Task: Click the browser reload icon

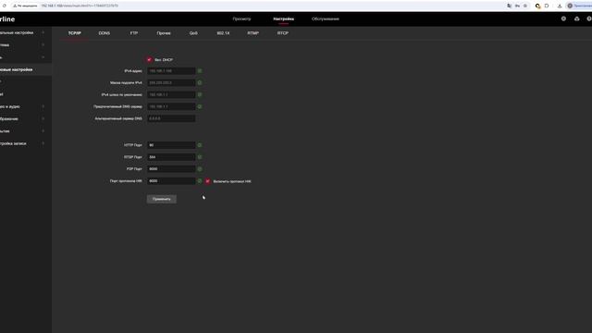Action: point(4,6)
